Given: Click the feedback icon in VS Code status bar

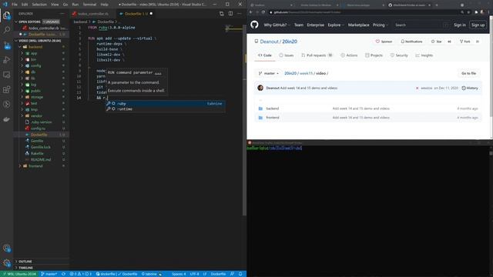Looking at the screenshot, I should click(x=232, y=274).
